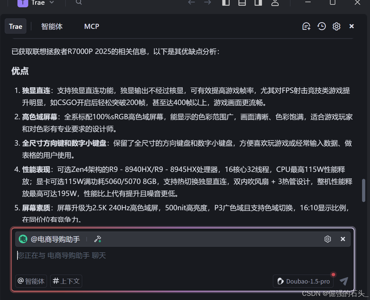Open the agent tools hammer icon
Viewport: 370px width, 300px height.
click(x=97, y=239)
